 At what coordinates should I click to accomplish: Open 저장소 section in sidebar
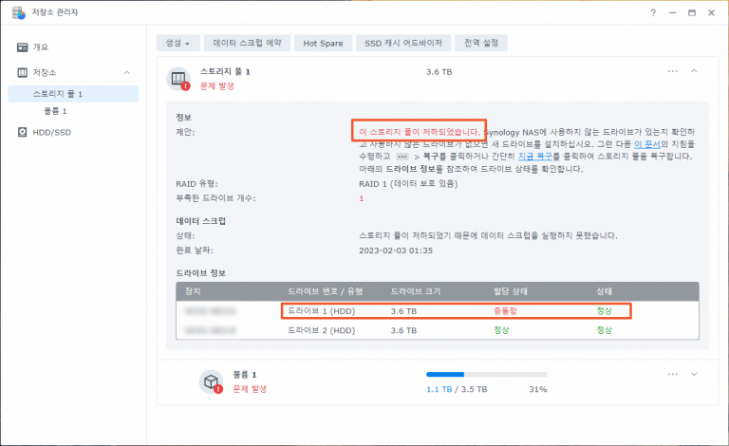click(45, 72)
